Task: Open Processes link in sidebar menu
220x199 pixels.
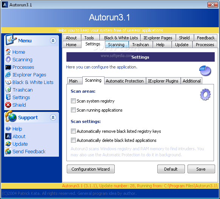Action: pyautogui.click(x=23, y=67)
